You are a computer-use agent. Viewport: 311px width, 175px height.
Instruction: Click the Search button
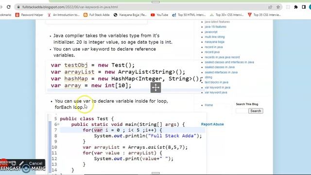click(x=256, y=111)
